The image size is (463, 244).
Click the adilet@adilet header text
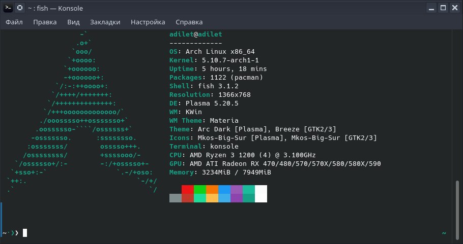coord(196,34)
